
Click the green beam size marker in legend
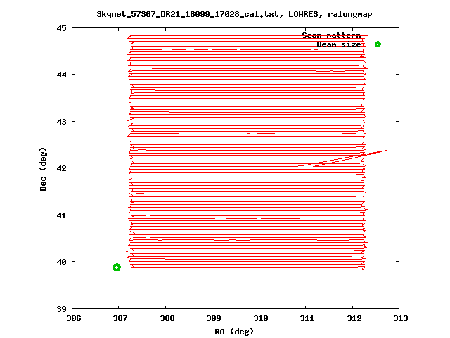[378, 44]
